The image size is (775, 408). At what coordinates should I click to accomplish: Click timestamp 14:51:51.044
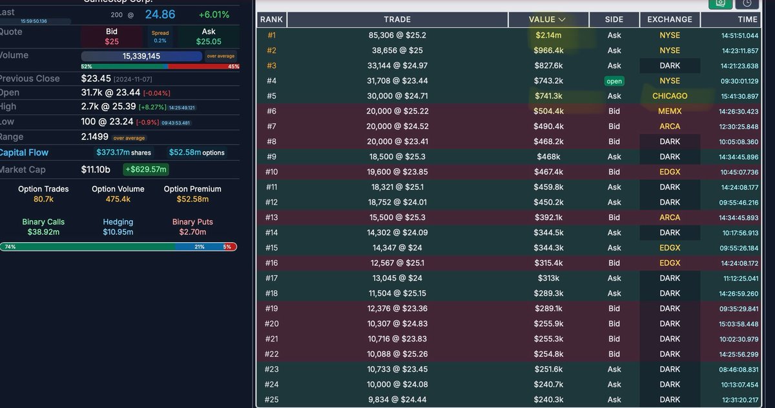(740, 36)
